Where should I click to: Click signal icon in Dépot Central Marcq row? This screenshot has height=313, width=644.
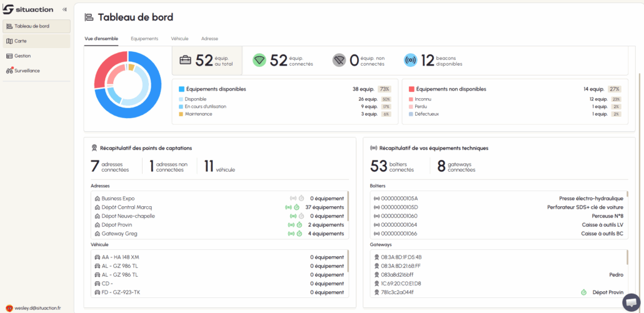288,207
